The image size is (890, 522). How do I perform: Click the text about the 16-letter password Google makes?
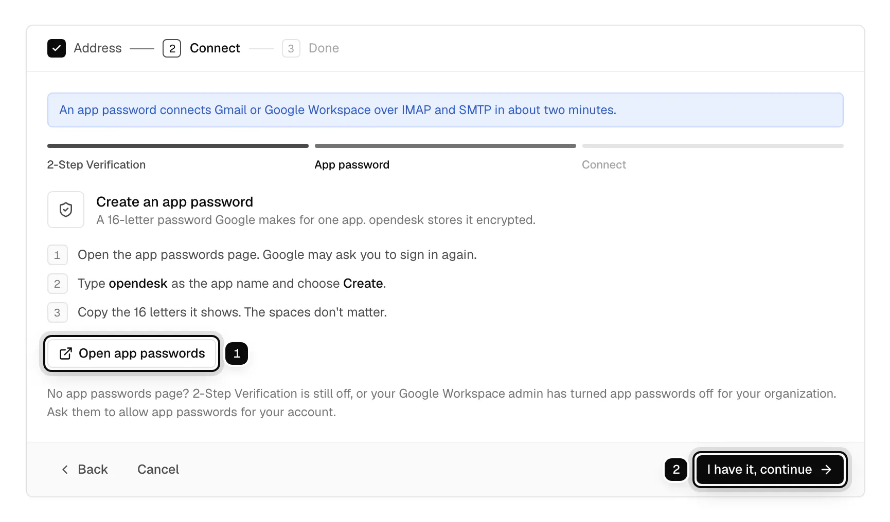coord(316,220)
